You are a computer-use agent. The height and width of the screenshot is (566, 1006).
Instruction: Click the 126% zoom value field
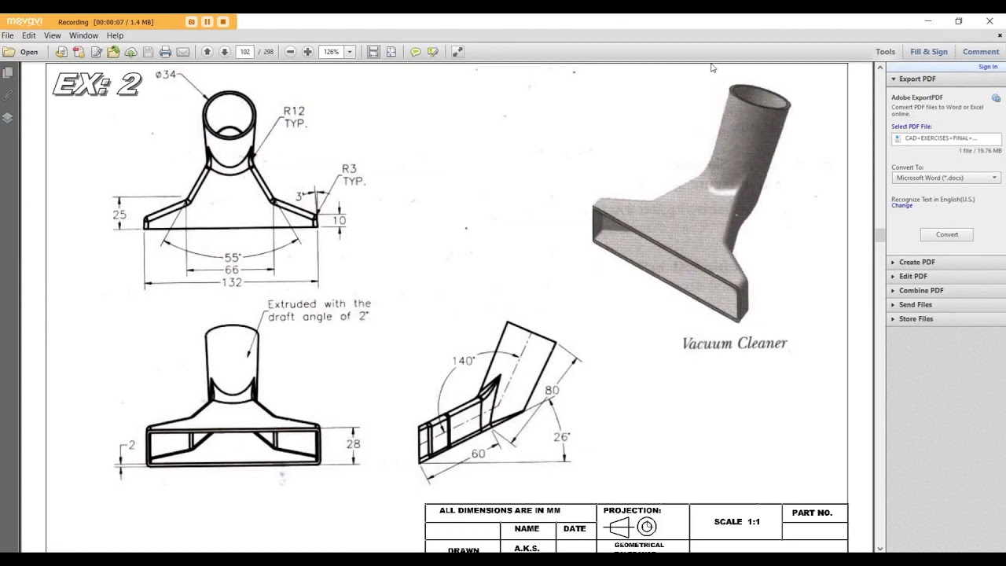click(332, 52)
